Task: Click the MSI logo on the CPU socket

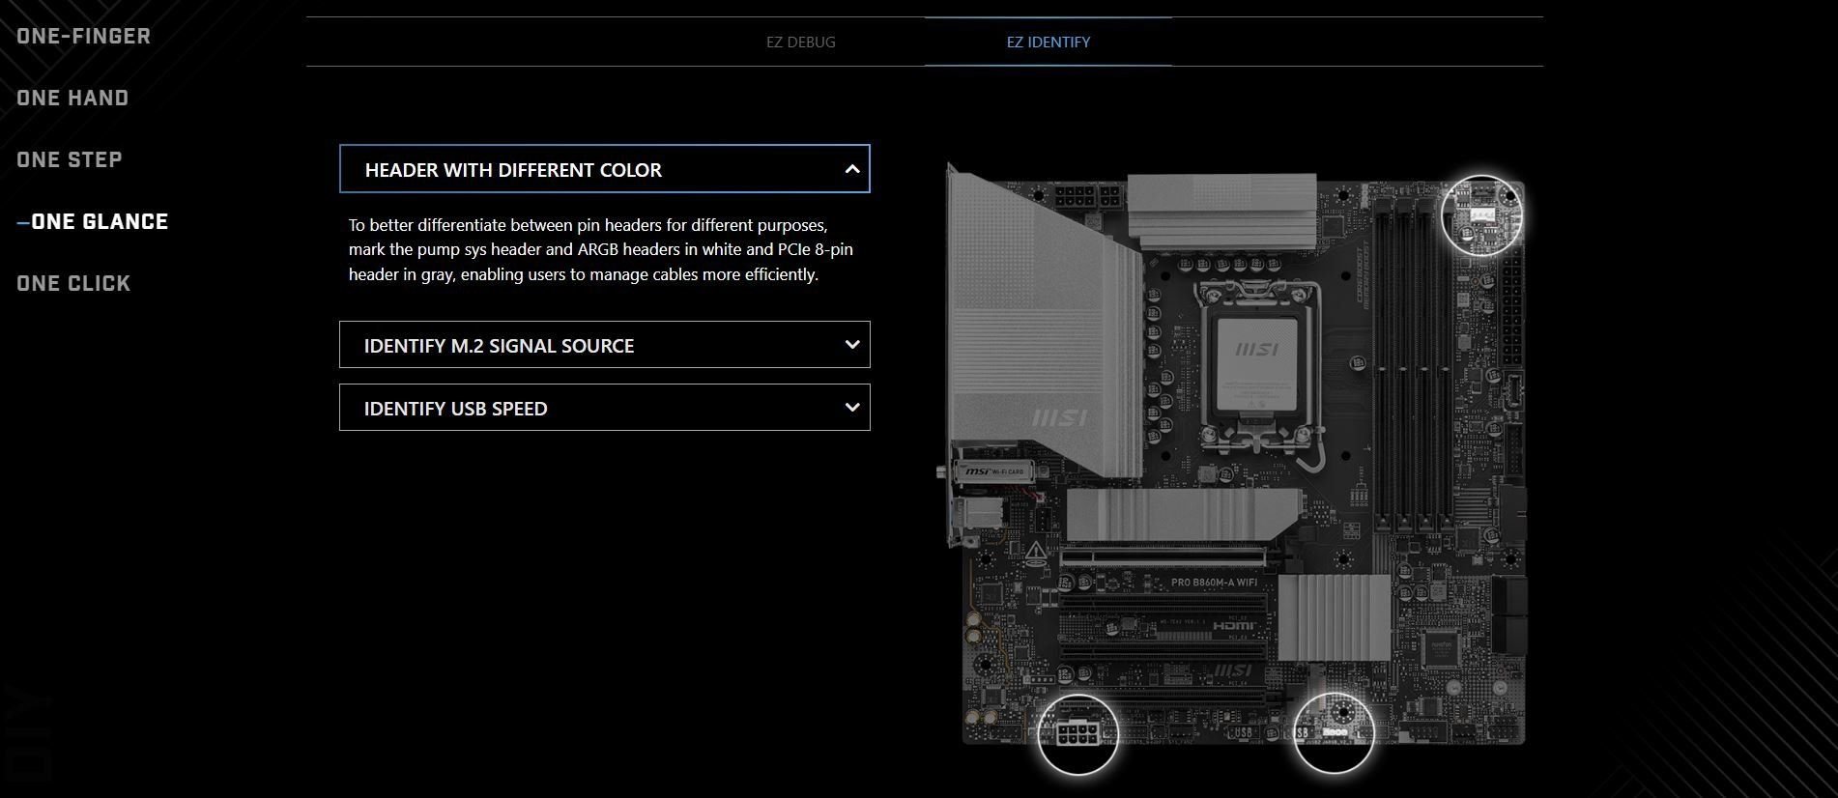Action: coord(1256,349)
